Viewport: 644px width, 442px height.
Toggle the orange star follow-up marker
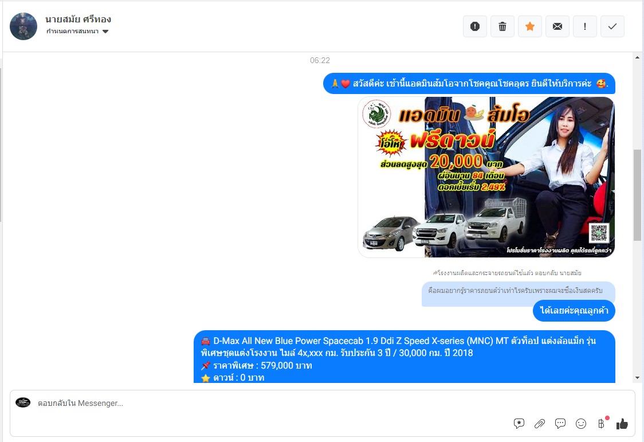point(530,26)
